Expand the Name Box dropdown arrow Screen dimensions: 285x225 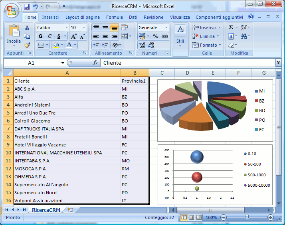coord(63,63)
